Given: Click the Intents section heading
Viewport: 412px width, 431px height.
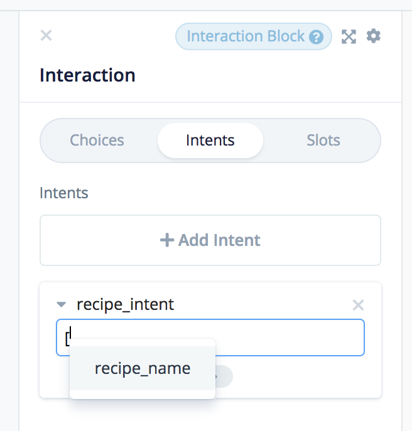Looking at the screenshot, I should point(63,193).
